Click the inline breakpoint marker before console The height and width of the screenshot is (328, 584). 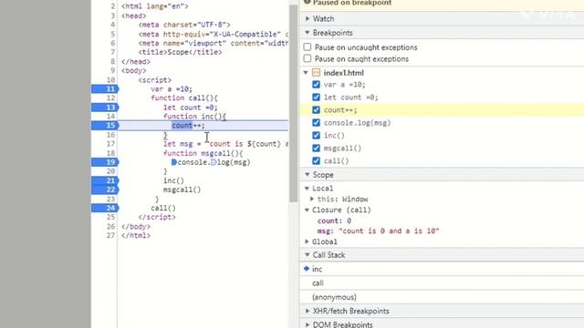[x=174, y=162]
